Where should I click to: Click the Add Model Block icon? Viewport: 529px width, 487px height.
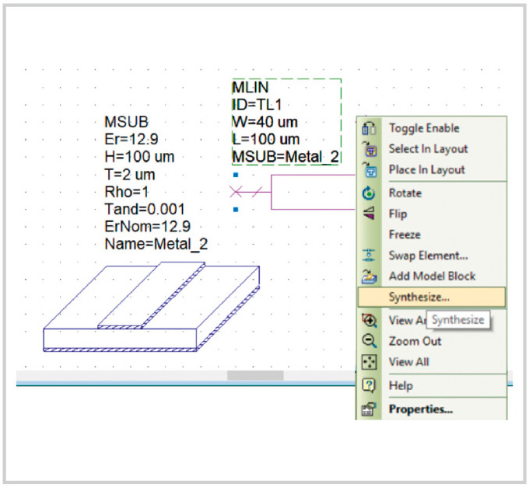[370, 276]
